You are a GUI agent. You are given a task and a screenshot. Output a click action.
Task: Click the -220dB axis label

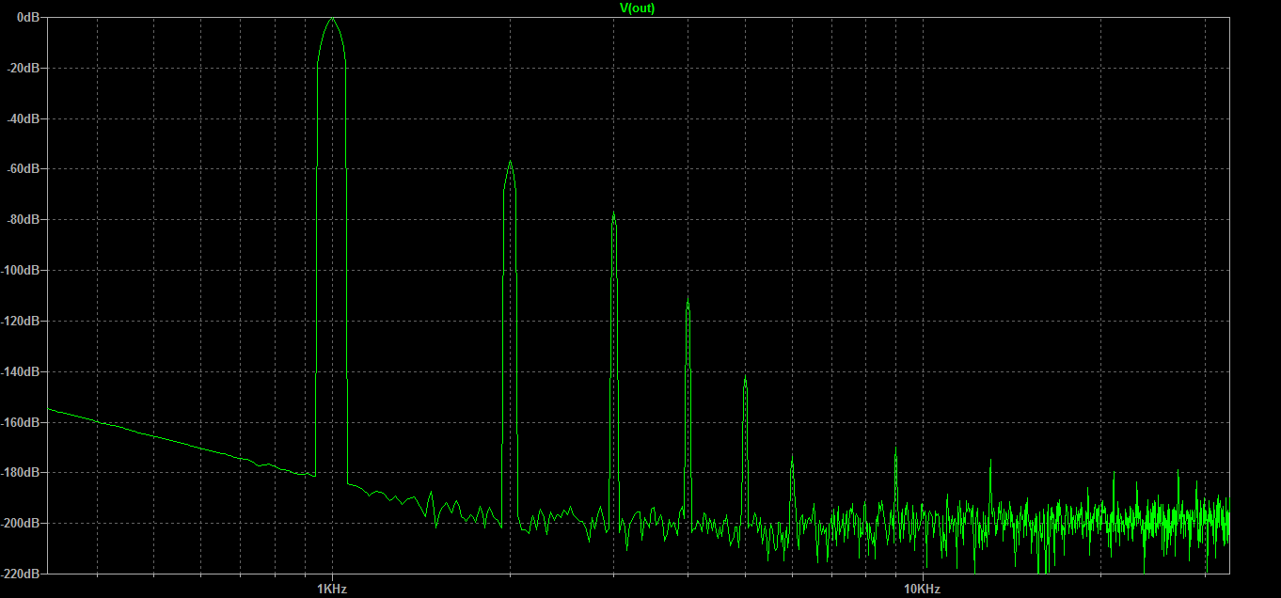point(22,573)
